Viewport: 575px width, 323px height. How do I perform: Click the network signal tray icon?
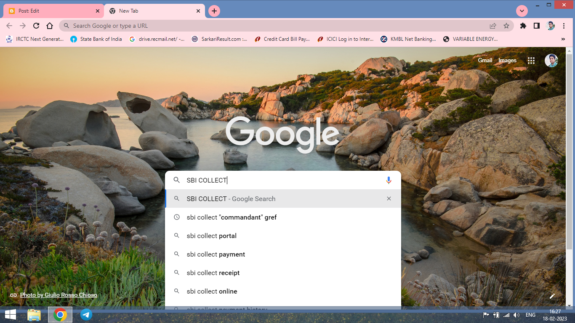(506, 315)
